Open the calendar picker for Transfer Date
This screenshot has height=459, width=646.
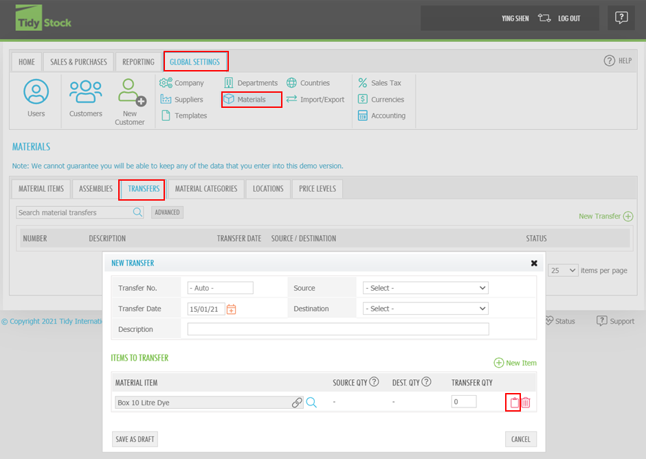click(232, 309)
